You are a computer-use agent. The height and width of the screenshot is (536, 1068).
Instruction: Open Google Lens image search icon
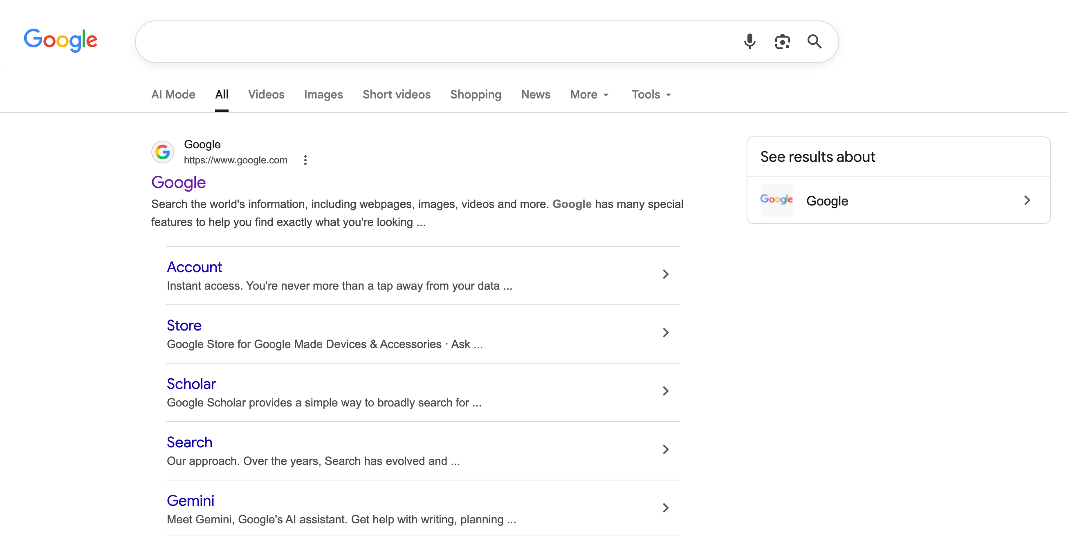point(782,41)
